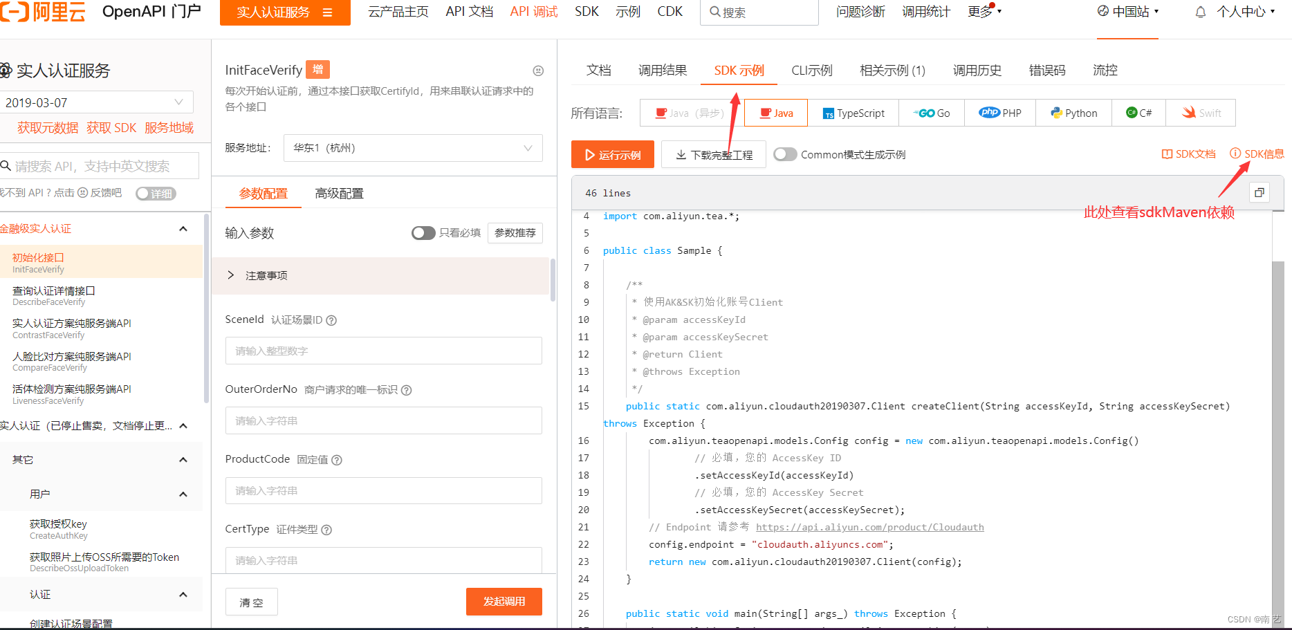Click the OuterOrderNo input field
Image resolution: width=1292 pixels, height=630 pixels.
click(384, 420)
